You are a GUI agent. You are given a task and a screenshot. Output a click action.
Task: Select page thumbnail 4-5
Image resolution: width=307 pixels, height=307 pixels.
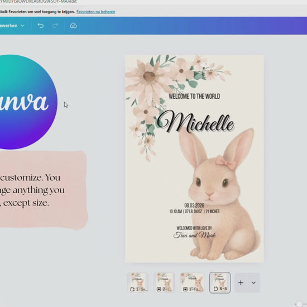(220, 282)
